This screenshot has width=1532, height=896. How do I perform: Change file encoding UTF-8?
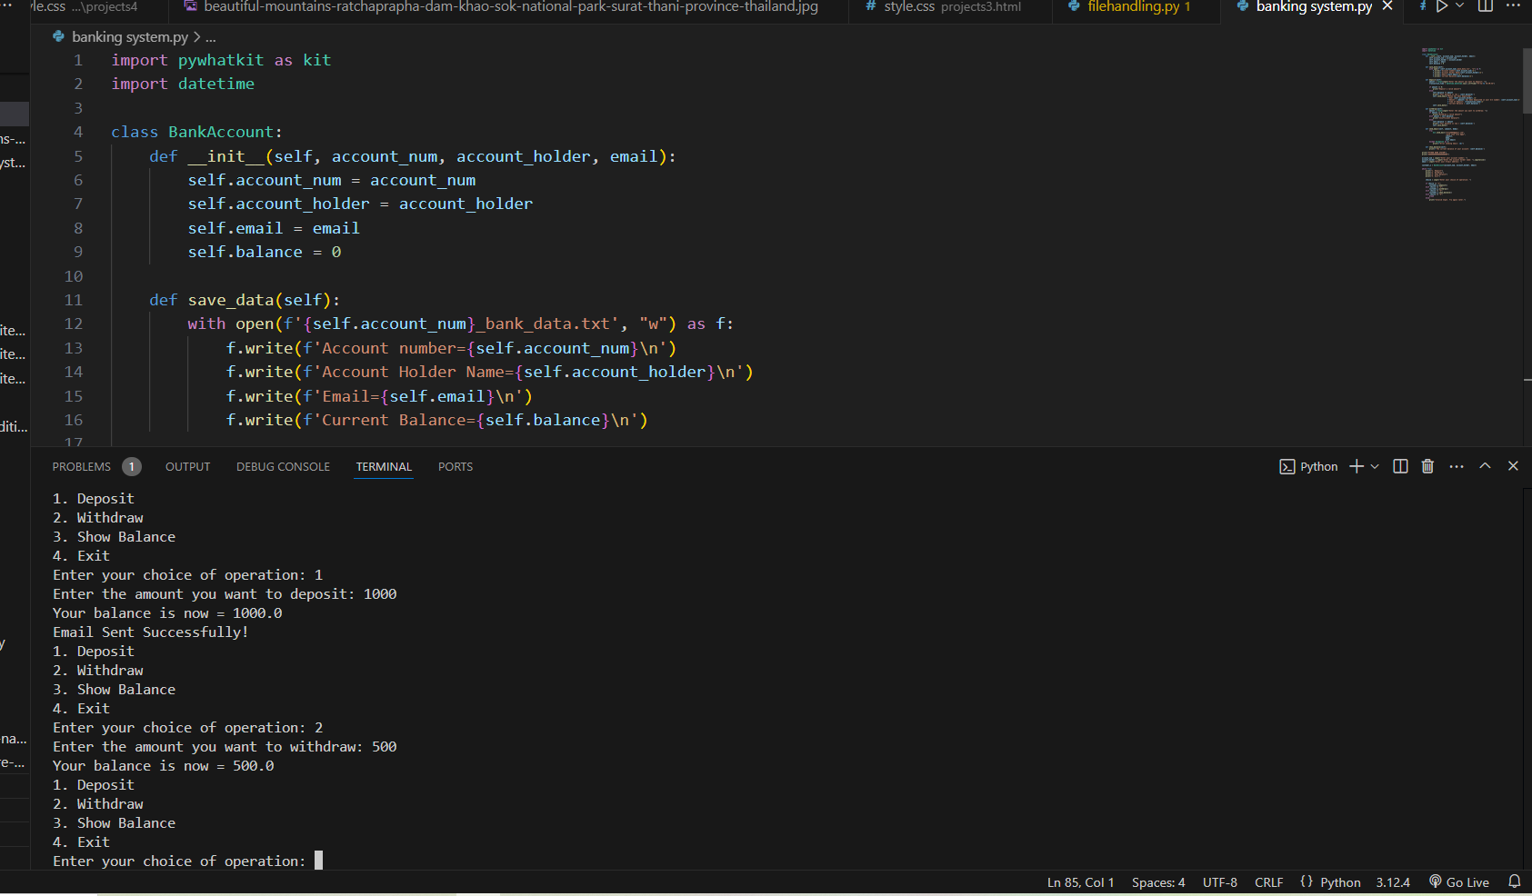[1220, 882]
